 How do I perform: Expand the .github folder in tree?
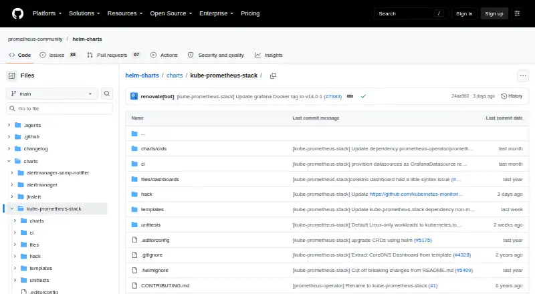pyautogui.click(x=9, y=137)
